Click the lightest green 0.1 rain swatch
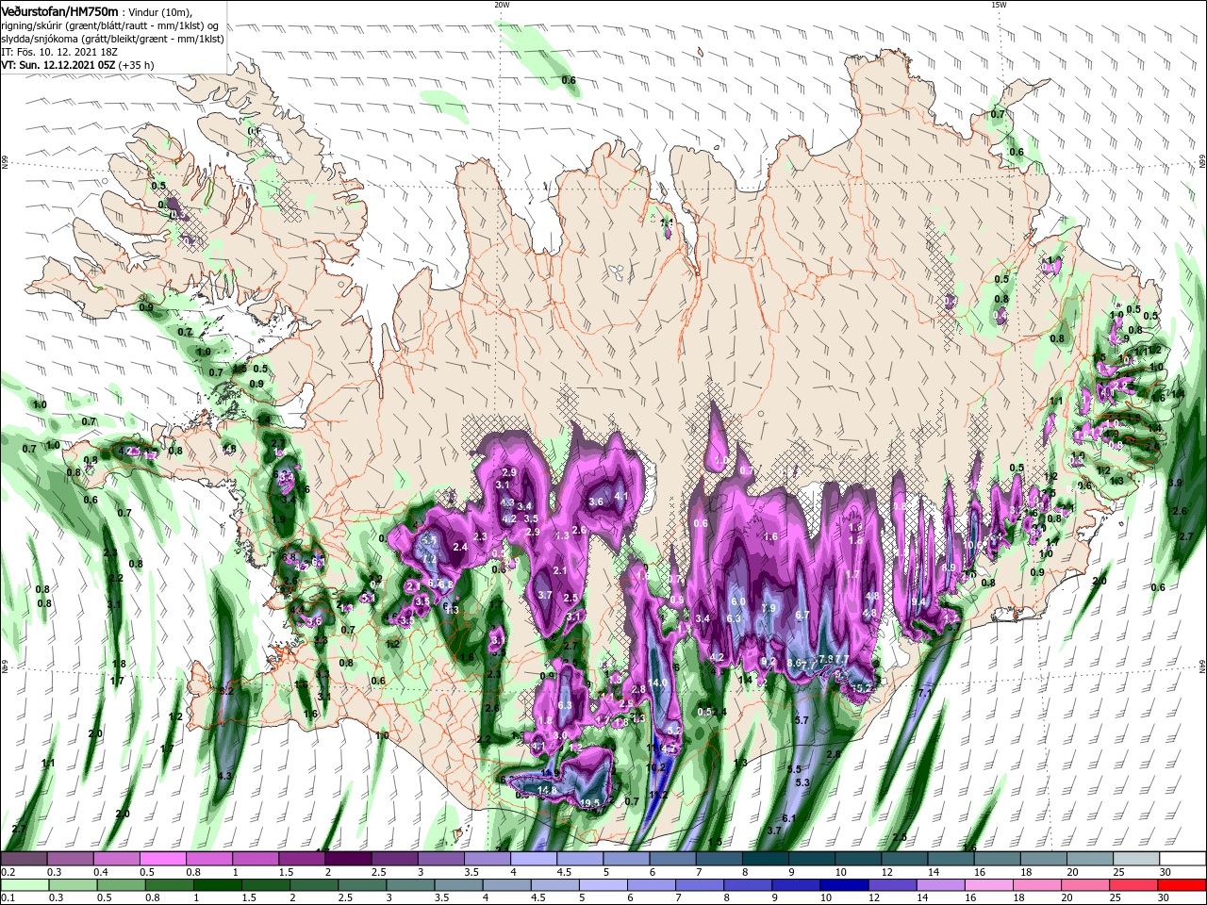Viewport: 1207px width, 905px height. (x=24, y=884)
